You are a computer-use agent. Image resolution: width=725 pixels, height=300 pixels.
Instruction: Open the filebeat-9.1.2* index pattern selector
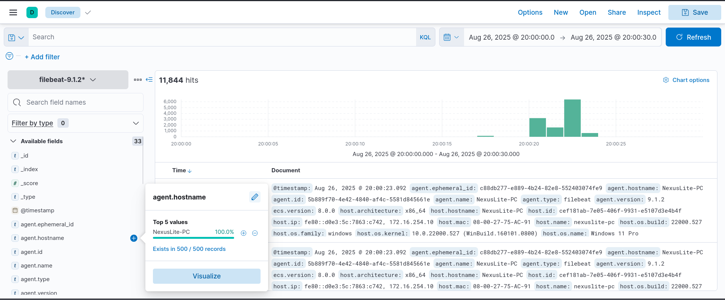68,80
